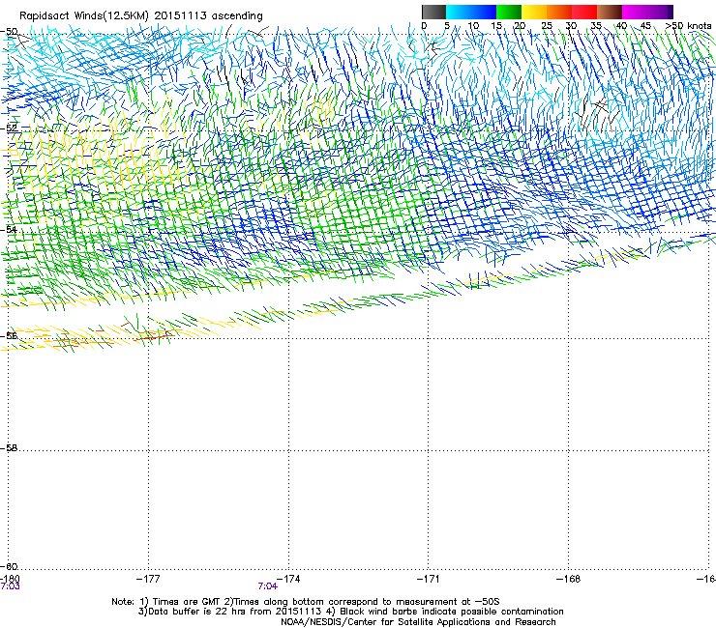Click the -177 longitude axis label
716x628 pixels.
tap(148, 579)
